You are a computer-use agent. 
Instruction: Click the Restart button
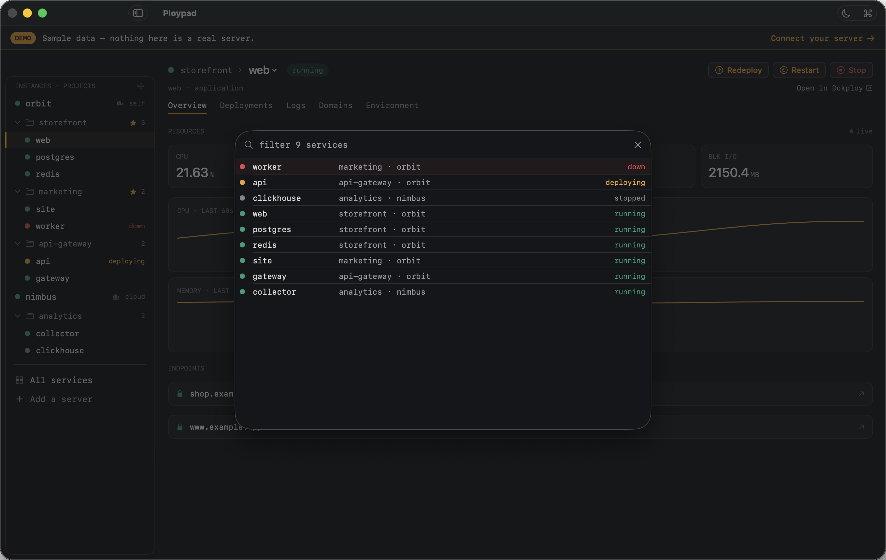799,70
